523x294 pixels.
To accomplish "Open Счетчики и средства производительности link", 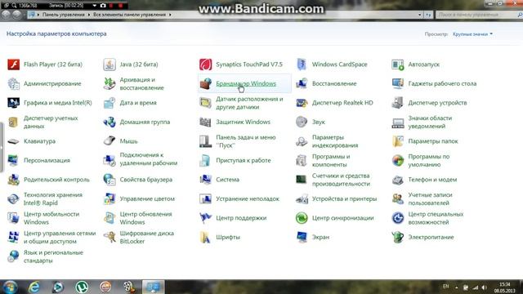I will (x=341, y=180).
